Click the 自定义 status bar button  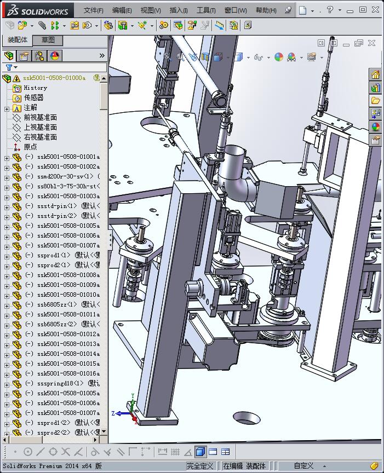click(x=303, y=466)
